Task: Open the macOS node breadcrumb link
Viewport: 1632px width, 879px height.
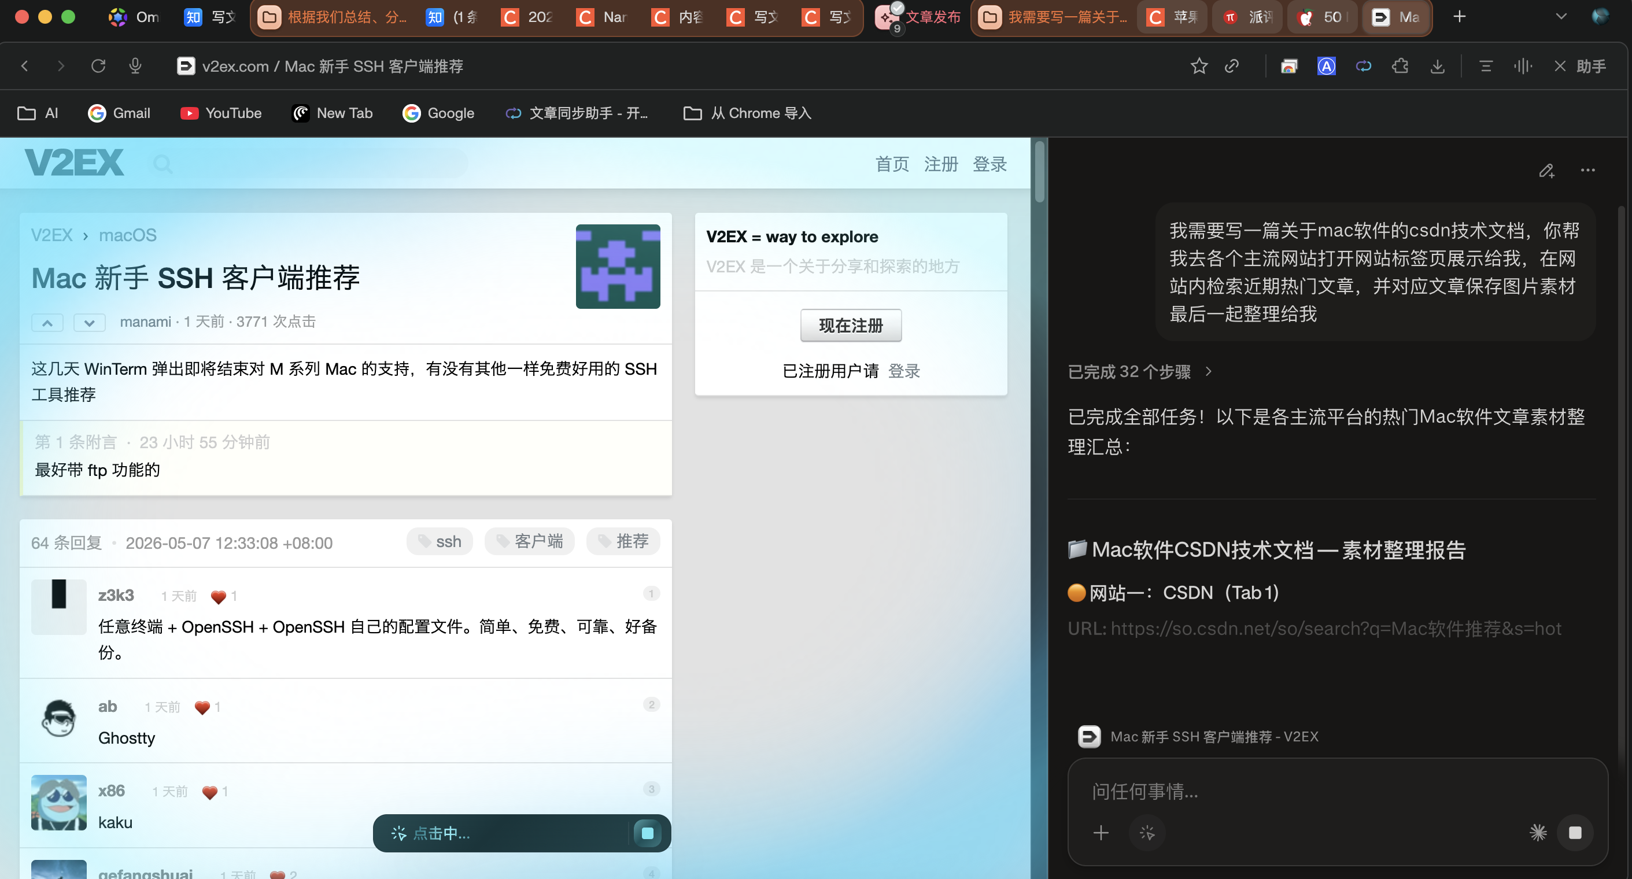Action: coord(127,235)
